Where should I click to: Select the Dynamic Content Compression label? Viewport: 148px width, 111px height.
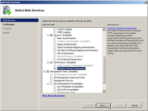[71, 68]
